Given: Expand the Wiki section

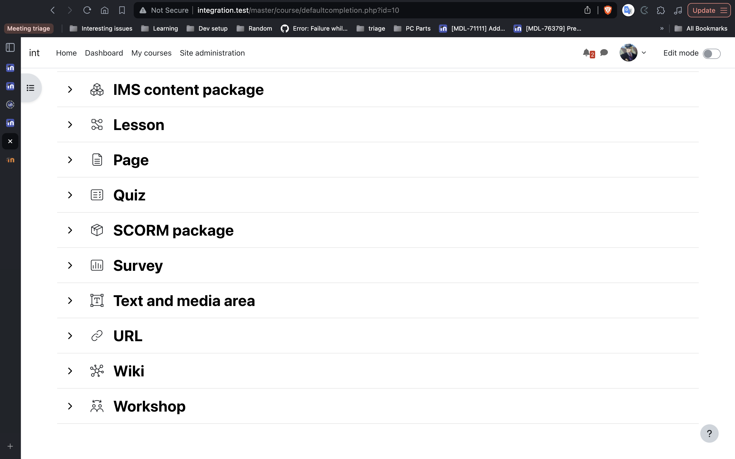Looking at the screenshot, I should 70,371.
